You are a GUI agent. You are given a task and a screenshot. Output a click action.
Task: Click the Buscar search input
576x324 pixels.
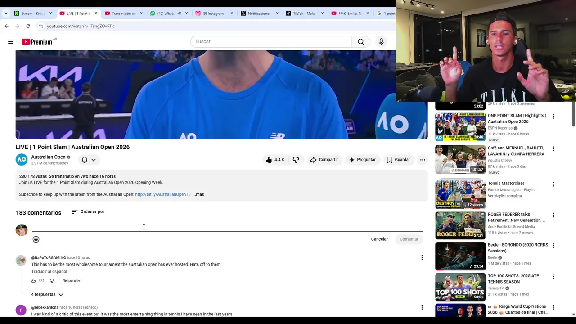pyautogui.click(x=271, y=42)
